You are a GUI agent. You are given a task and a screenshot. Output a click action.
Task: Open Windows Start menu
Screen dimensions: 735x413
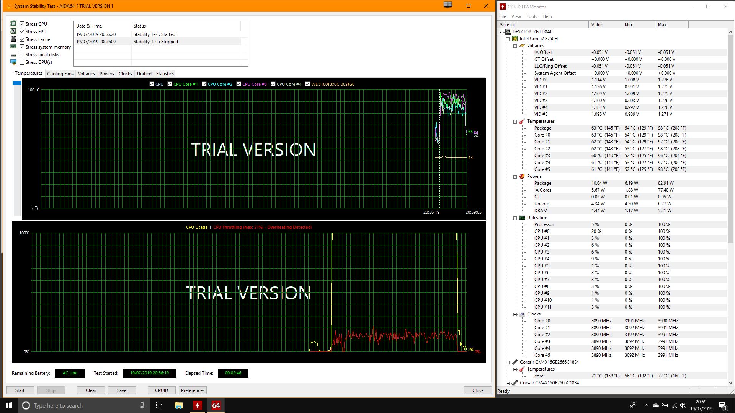click(9, 405)
